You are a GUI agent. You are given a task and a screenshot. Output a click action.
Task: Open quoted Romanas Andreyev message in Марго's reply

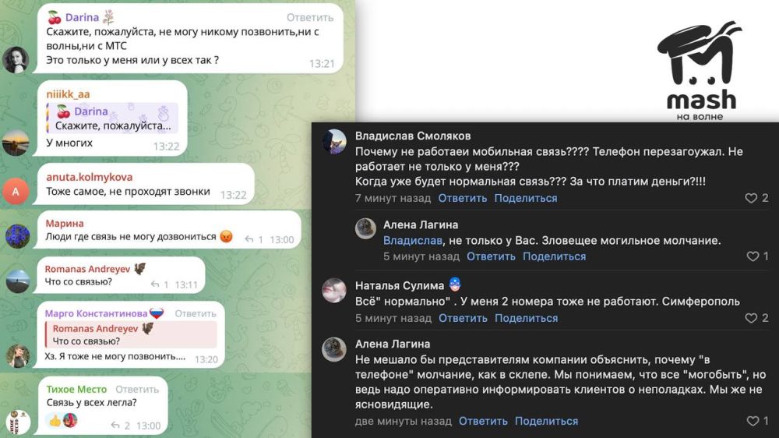131,334
